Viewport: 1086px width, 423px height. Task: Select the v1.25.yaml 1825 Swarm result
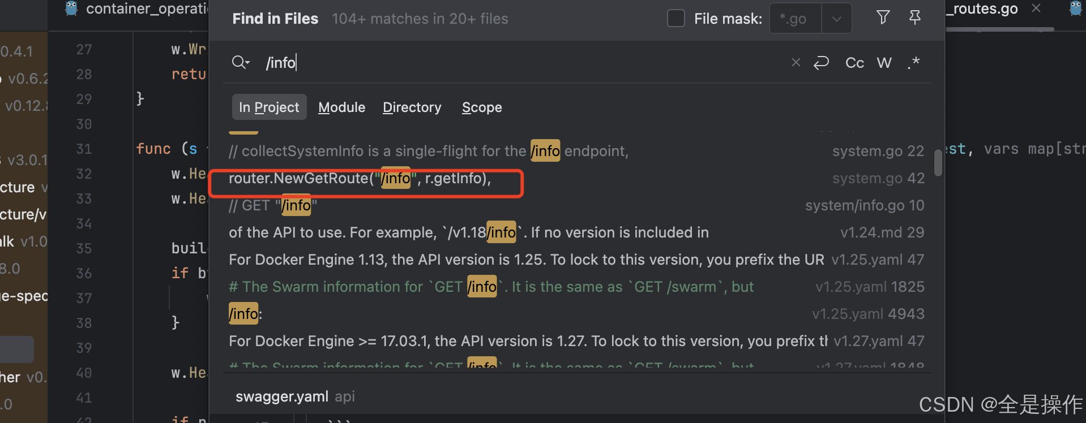click(576, 287)
